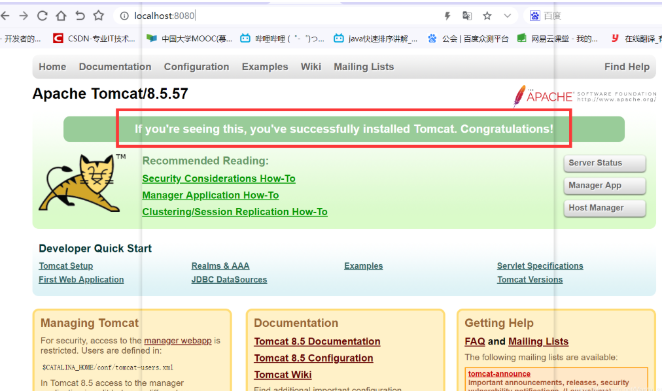Open the Home nav item
Viewport: 662px width, 391px height.
(x=52, y=67)
